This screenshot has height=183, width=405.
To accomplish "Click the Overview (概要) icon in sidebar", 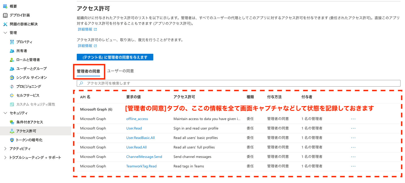I will click(5, 6).
